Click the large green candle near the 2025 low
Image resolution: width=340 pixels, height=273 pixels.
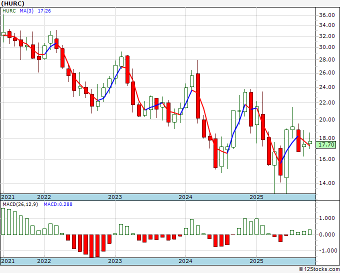(x=286, y=153)
